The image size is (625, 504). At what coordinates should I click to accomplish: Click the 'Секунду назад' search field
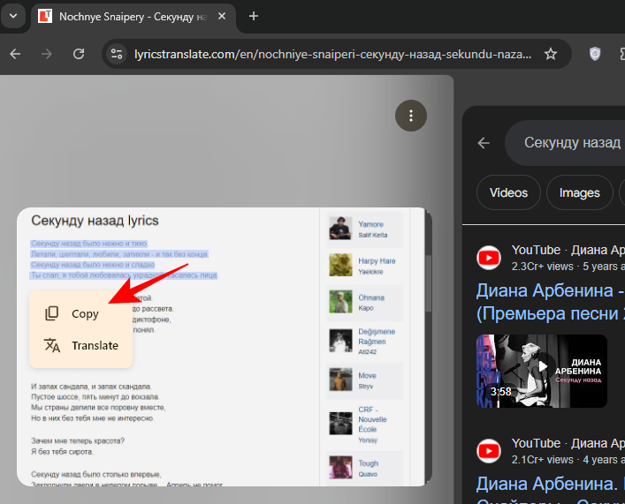(x=571, y=143)
